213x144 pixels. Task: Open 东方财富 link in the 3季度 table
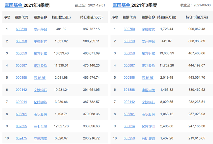[148, 54]
